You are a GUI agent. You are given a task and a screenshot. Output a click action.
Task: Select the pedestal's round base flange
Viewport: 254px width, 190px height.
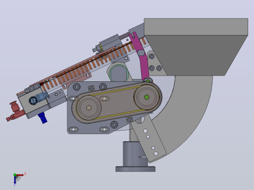click(x=135, y=169)
